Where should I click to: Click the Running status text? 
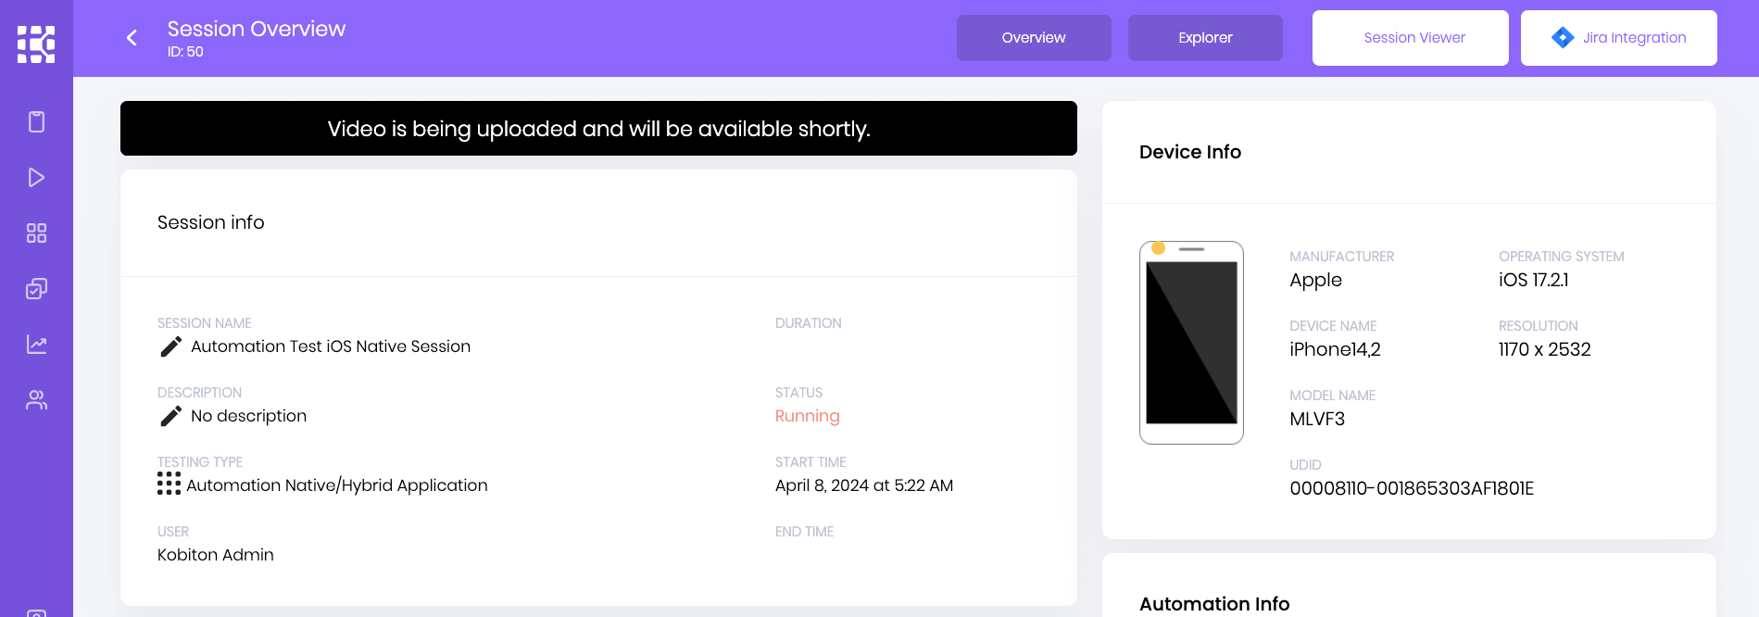[x=807, y=416]
